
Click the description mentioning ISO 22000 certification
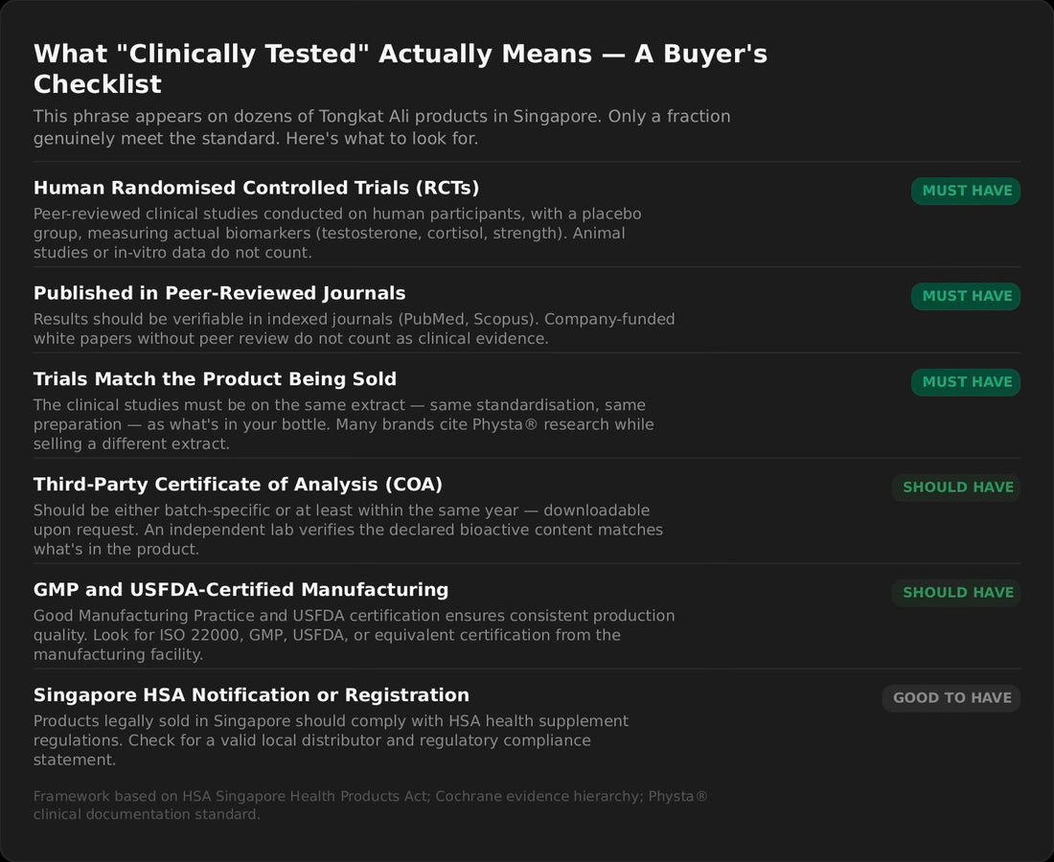click(x=355, y=635)
